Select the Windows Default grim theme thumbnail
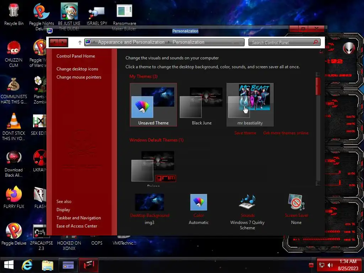Image resolution: width=364 pixels, height=273 pixels. 153,166
